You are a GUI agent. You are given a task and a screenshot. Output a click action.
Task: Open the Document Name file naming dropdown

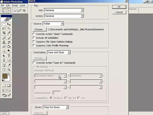pos(51,76)
